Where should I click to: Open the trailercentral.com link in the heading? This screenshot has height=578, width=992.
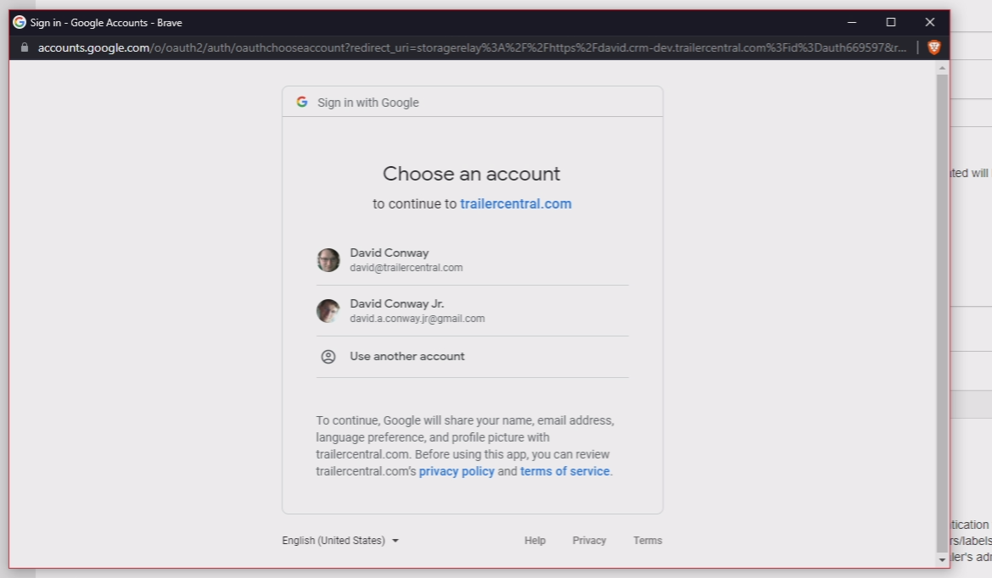tap(516, 203)
